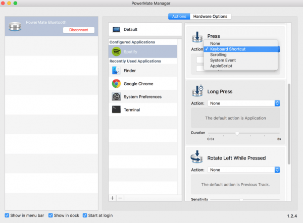The width and height of the screenshot is (303, 223).
Task: Select the Google Chrome row
Action: pos(143,84)
